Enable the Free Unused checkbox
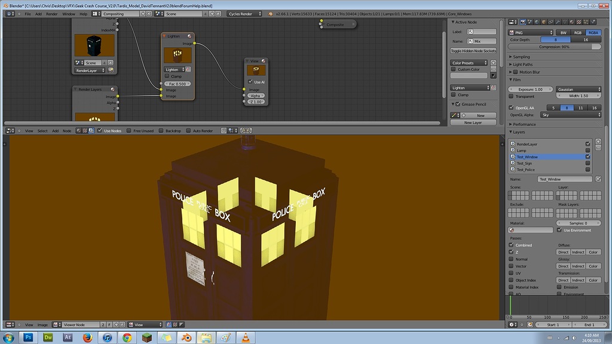The image size is (612, 344). tap(129, 131)
